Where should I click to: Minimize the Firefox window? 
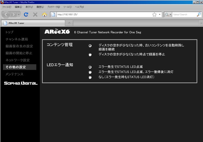coord(194,2)
